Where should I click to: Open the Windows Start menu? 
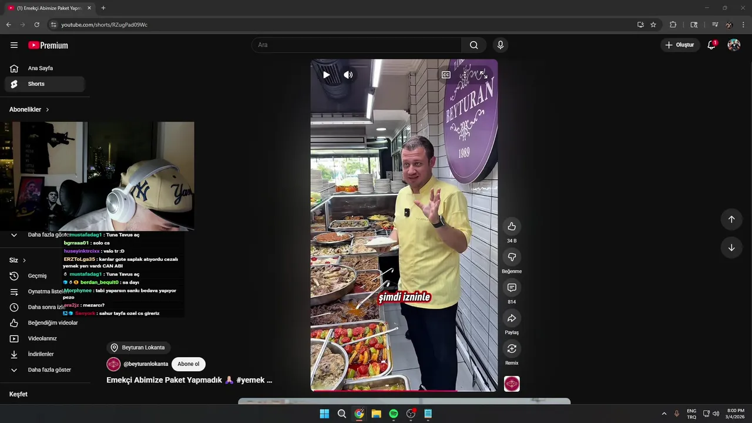[324, 414]
